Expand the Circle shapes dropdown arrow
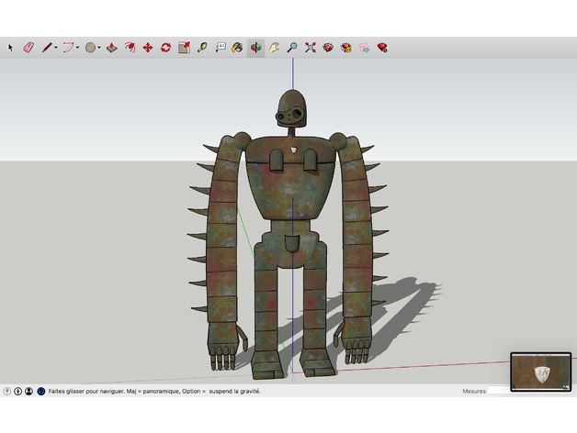The height and width of the screenshot is (433, 577). click(x=99, y=48)
